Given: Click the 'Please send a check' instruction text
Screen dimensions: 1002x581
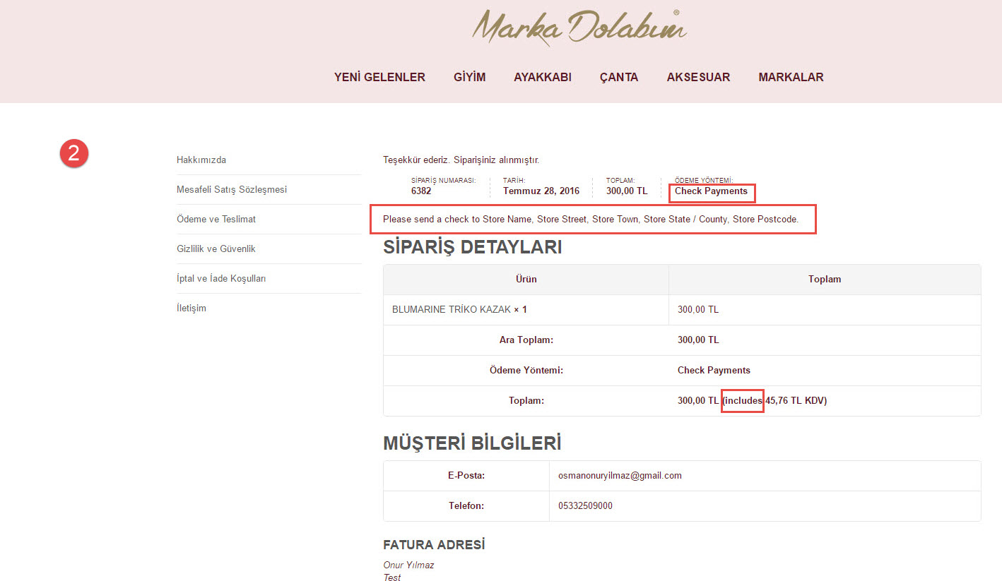Looking at the screenshot, I should pos(590,220).
